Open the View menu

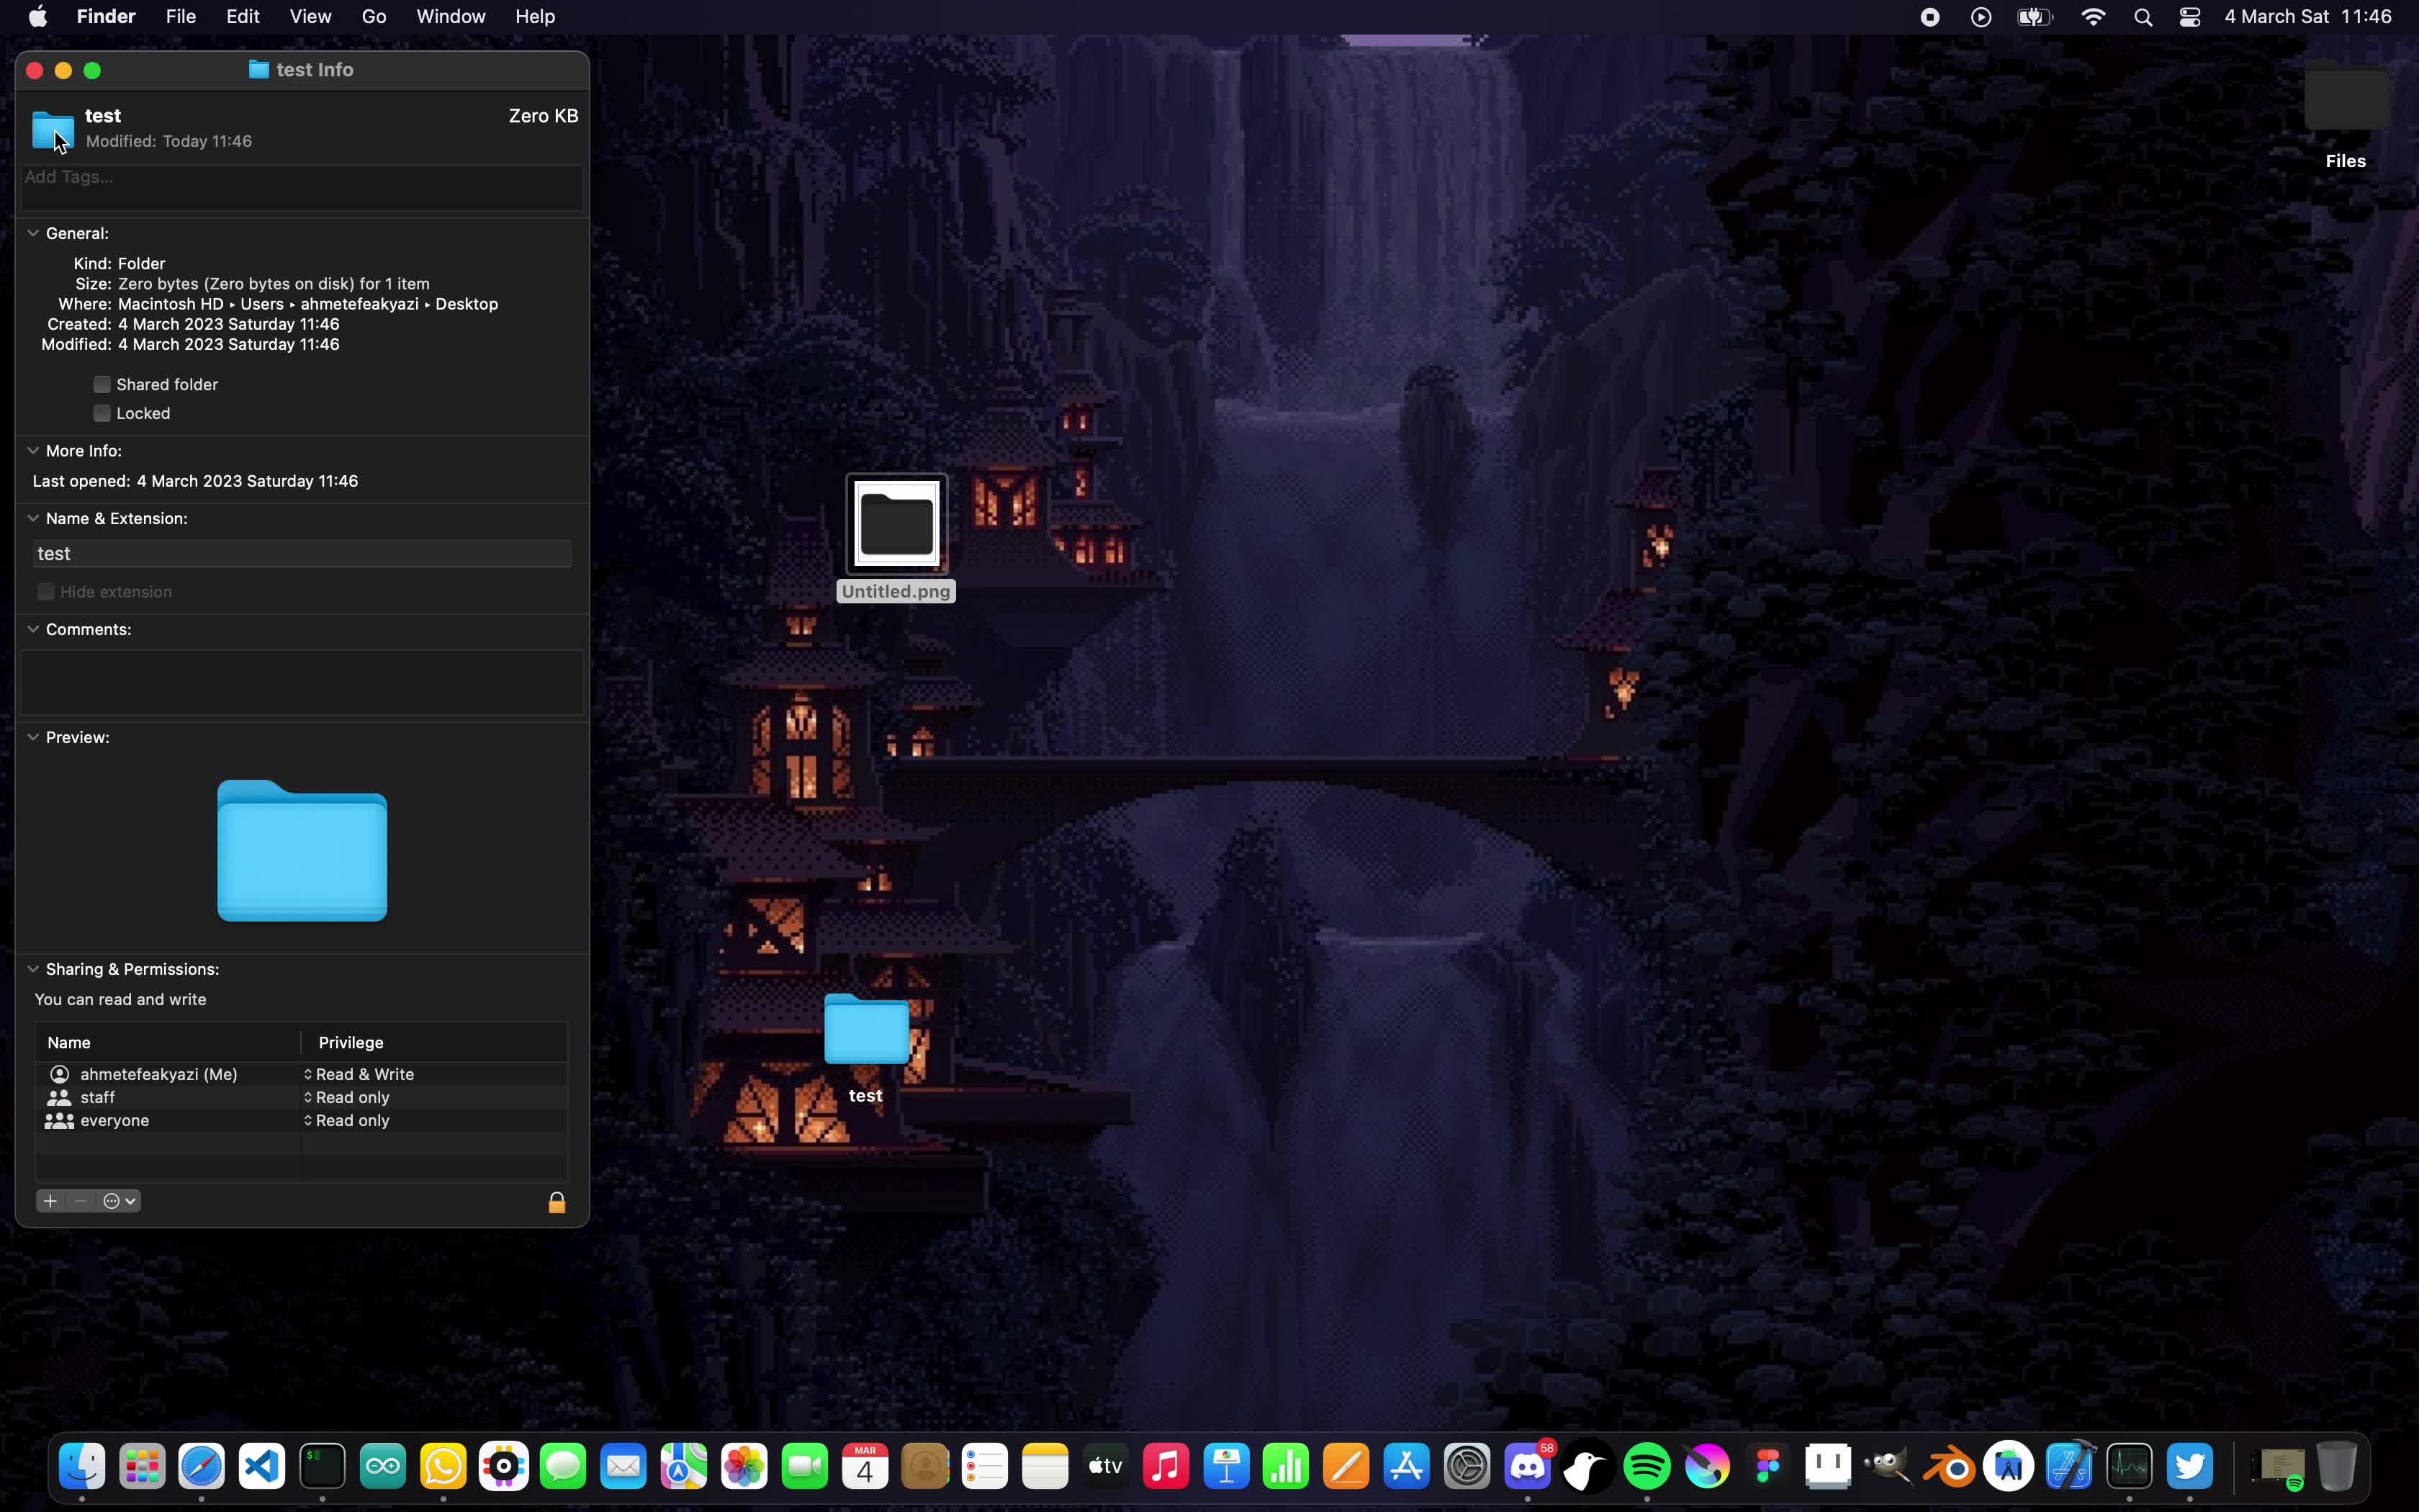click(x=310, y=17)
